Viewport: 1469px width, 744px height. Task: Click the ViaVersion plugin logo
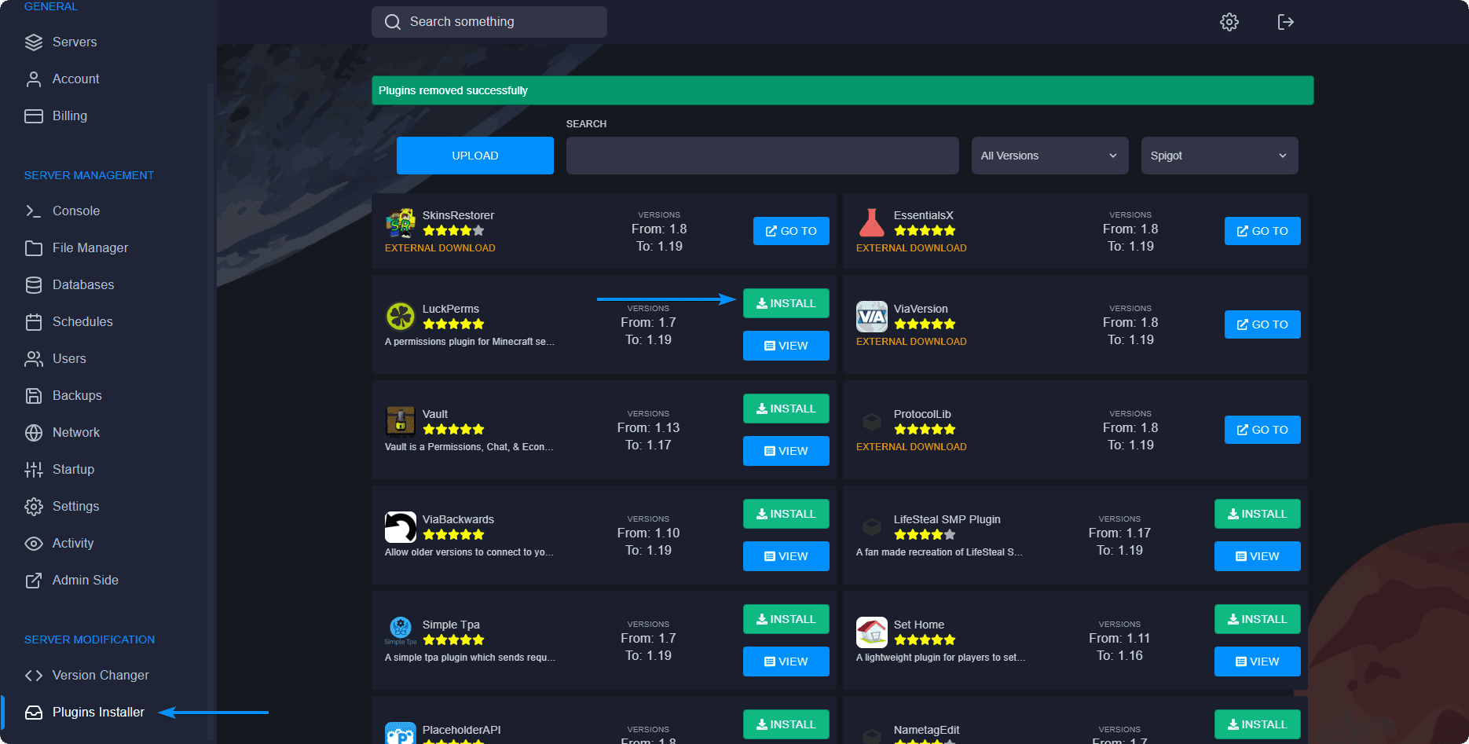tap(871, 317)
